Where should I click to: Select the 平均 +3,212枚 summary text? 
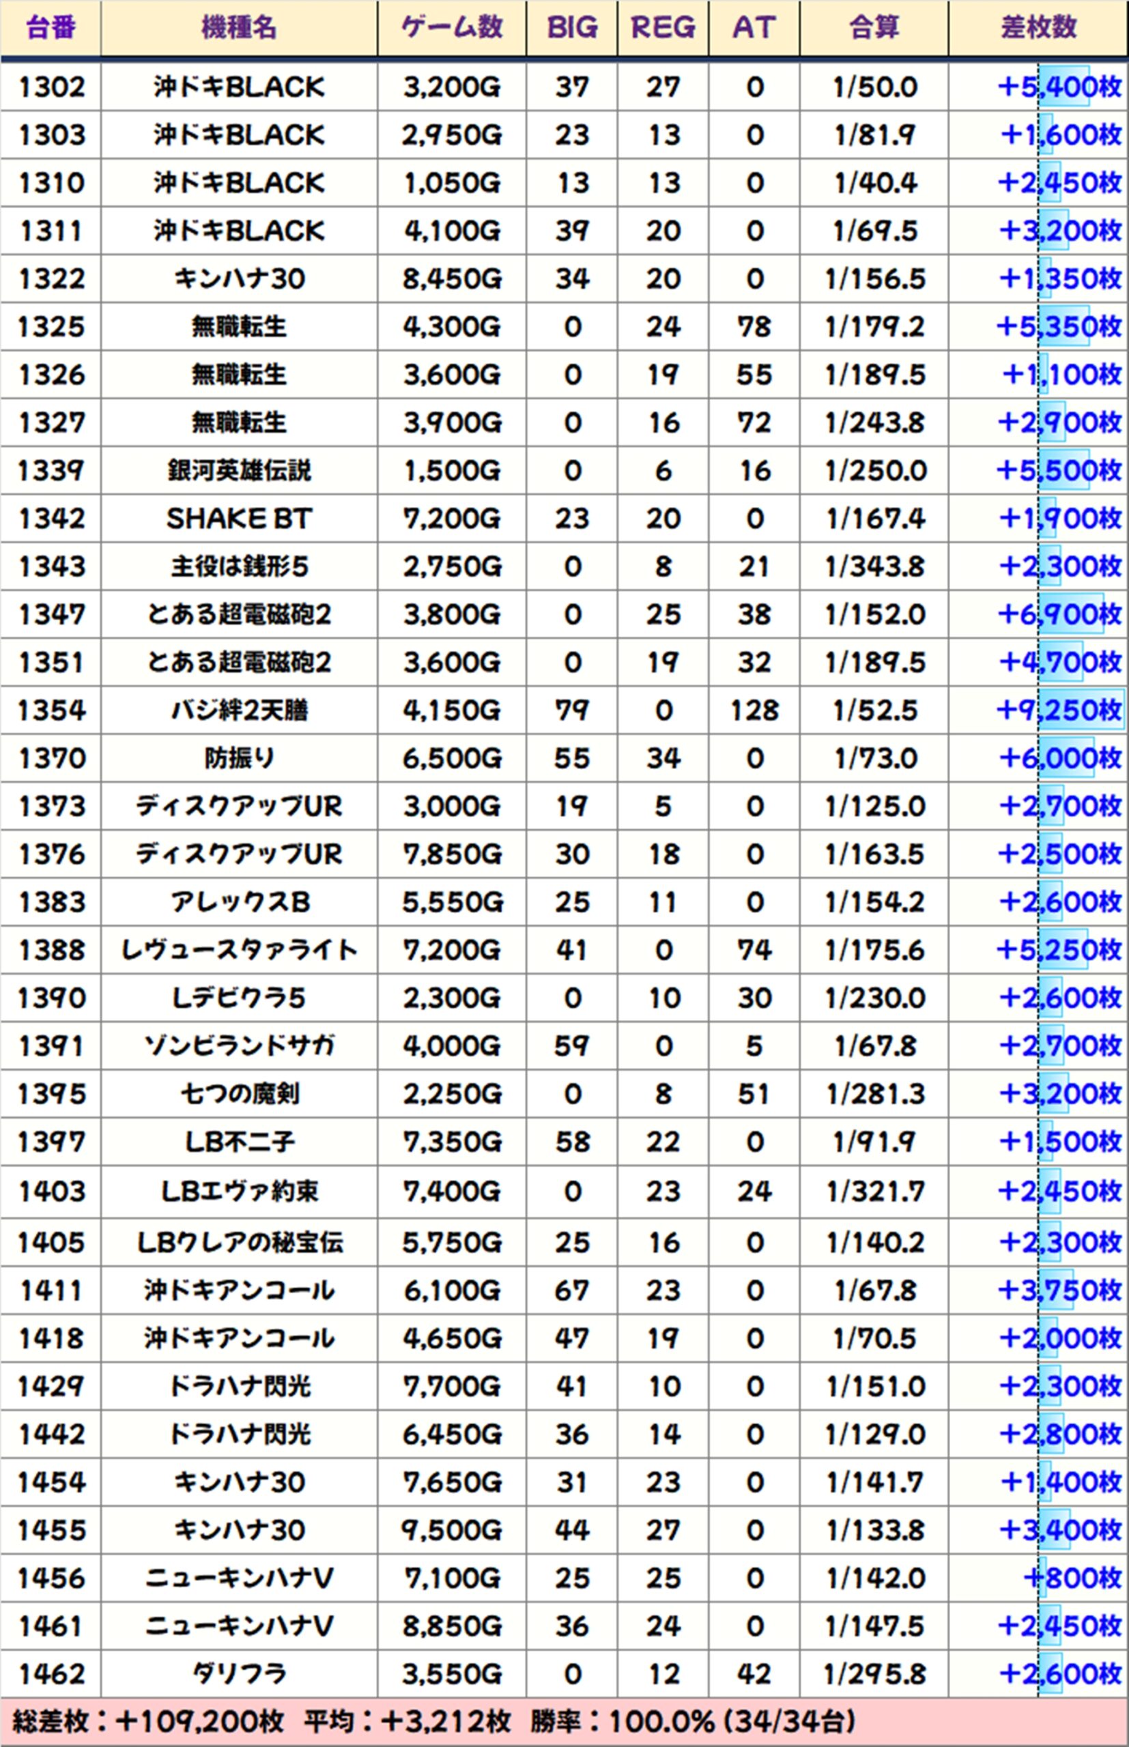(x=408, y=1721)
